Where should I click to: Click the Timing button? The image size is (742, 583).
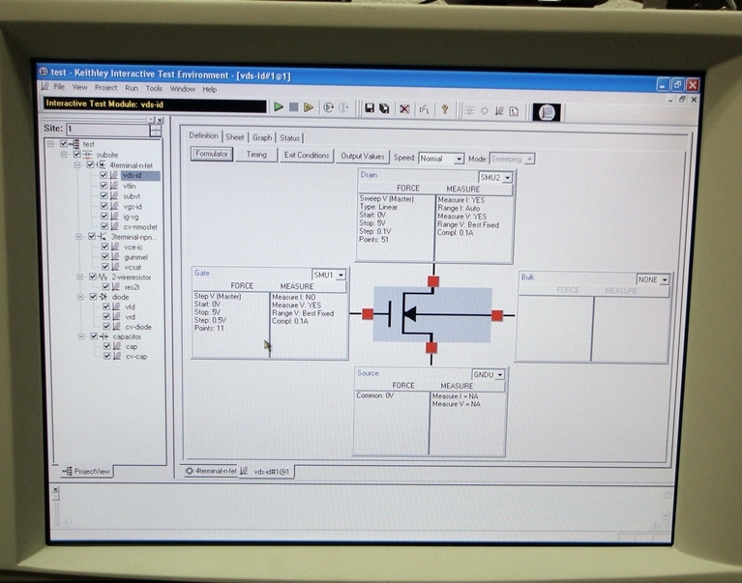256,155
